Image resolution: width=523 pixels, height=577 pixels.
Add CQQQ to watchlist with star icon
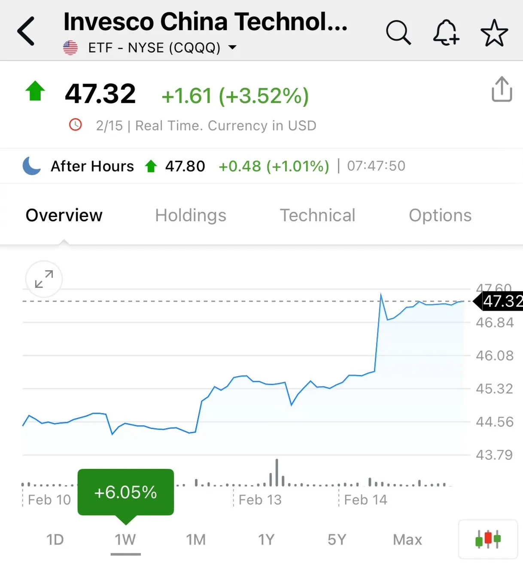(494, 33)
